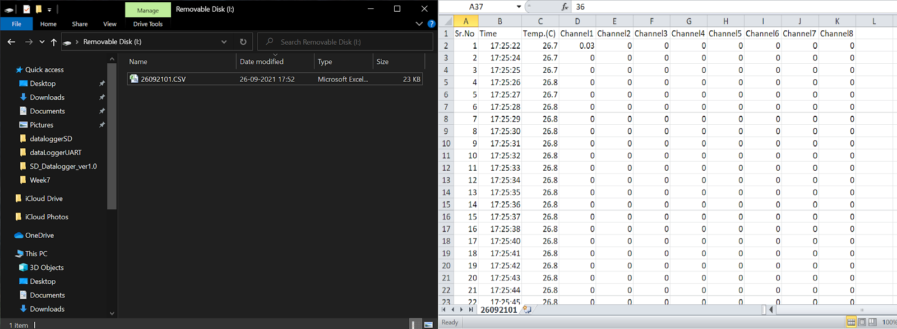The width and height of the screenshot is (897, 329).
Task: Open OneDrive in navigation pane
Action: coord(39,236)
